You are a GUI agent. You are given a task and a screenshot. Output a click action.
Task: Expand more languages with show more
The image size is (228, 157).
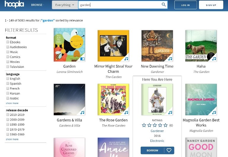tap(12, 103)
